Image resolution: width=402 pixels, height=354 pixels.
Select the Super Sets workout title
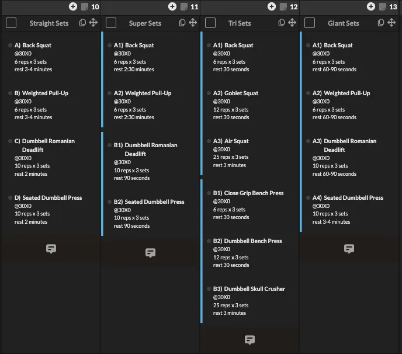point(145,23)
